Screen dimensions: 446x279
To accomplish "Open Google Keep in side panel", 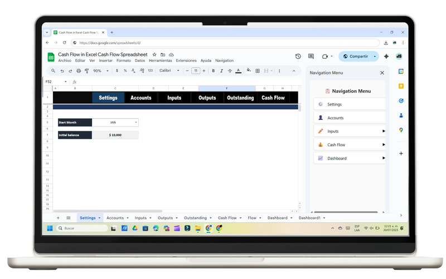I will pos(401,86).
